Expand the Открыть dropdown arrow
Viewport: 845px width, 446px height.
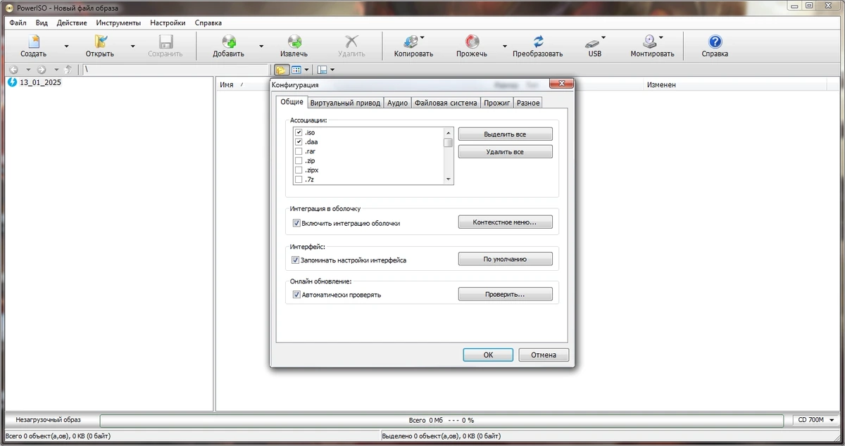coord(132,46)
